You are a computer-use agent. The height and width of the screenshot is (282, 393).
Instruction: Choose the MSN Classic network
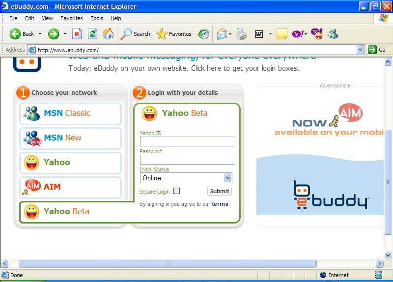pos(70,113)
